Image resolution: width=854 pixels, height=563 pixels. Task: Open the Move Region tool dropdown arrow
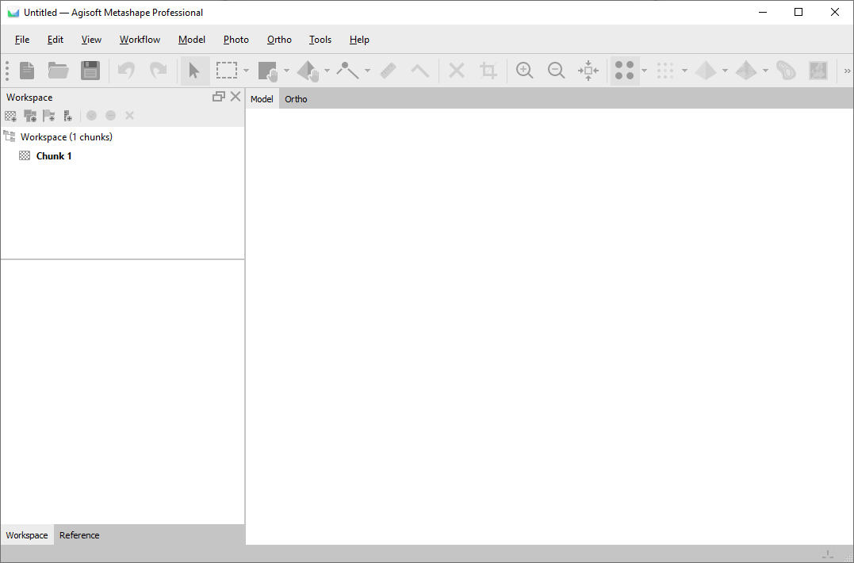[286, 71]
